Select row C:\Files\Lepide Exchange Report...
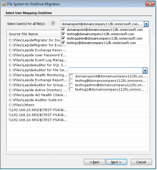Image resolution: width=157 pixels, height=170 pixels. [x=38, y=80]
